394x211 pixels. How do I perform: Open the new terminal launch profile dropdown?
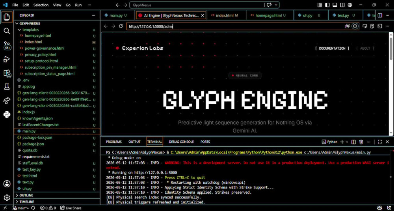(347, 142)
